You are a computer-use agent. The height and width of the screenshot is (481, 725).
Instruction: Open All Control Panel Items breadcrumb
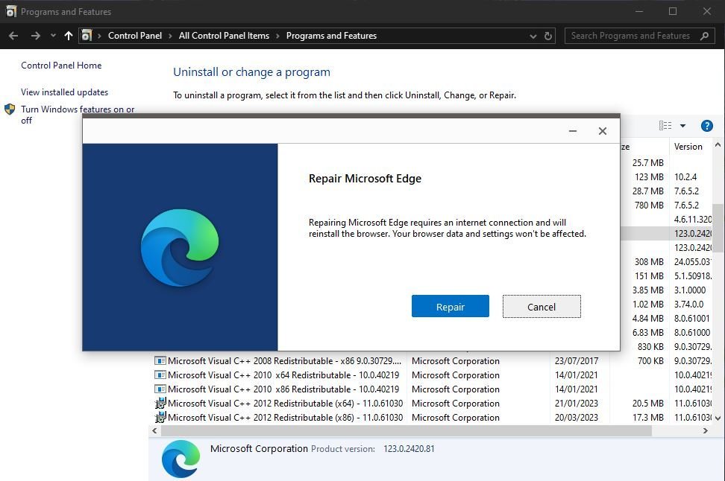coord(224,36)
